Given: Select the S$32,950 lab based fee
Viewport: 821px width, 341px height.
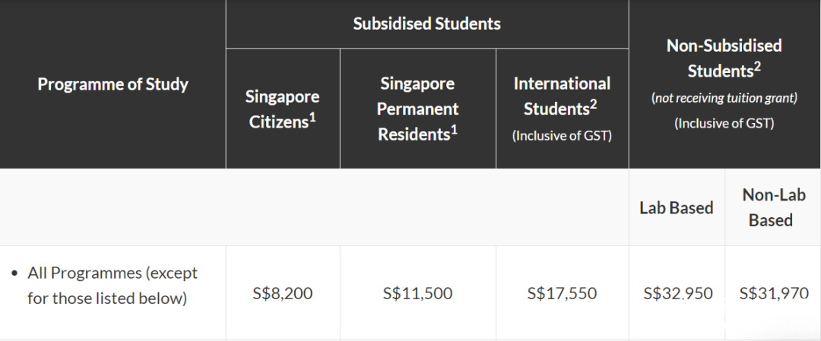Looking at the screenshot, I should (x=677, y=293).
